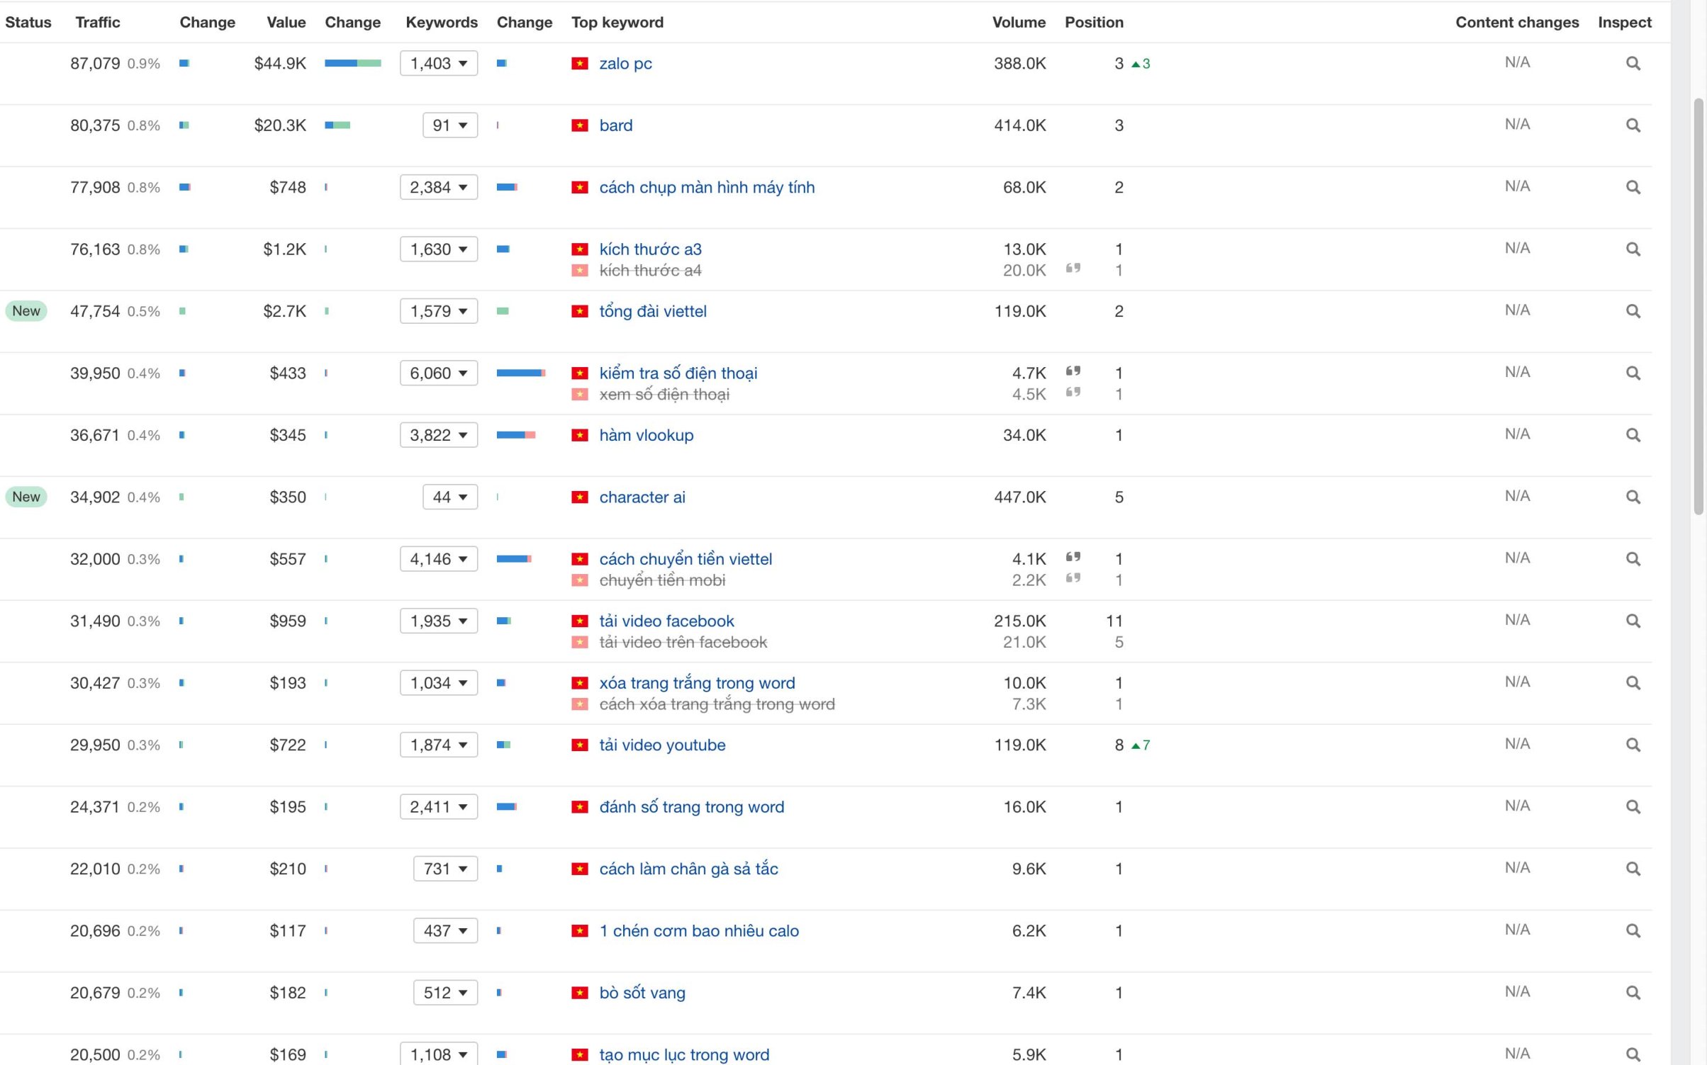This screenshot has width=1707, height=1065.
Task: Expand the 1,403 keywords dropdown
Action: 439,64
